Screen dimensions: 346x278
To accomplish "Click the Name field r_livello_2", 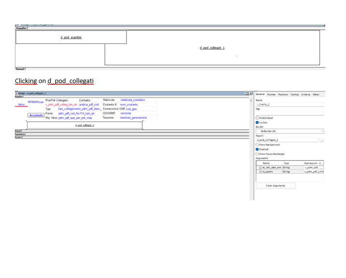I will pyautogui.click(x=290, y=104).
